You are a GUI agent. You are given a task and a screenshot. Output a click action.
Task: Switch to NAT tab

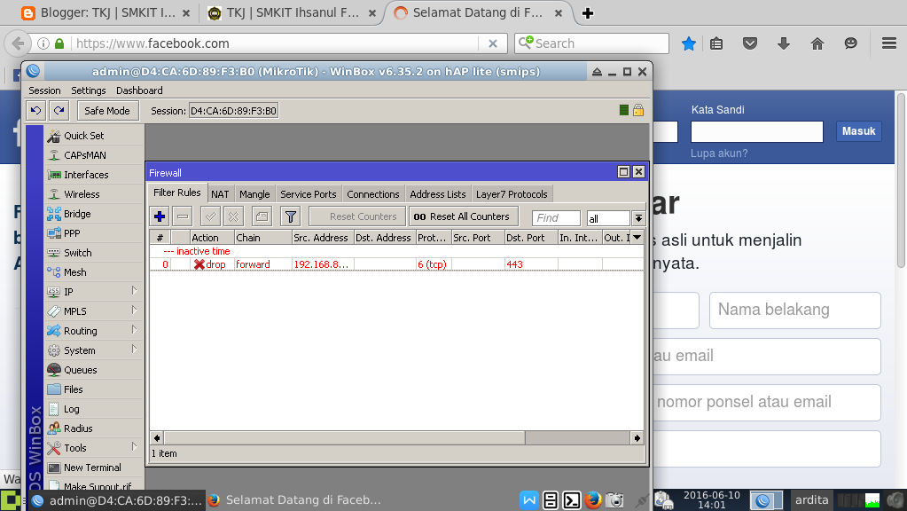pyautogui.click(x=220, y=194)
